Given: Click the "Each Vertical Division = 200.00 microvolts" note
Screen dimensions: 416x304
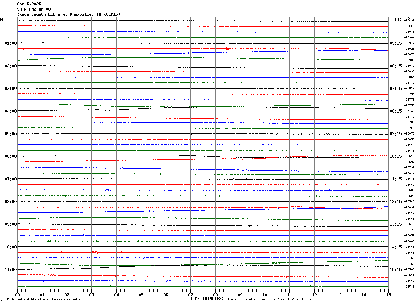Looking at the screenshot, I should tap(44, 299).
